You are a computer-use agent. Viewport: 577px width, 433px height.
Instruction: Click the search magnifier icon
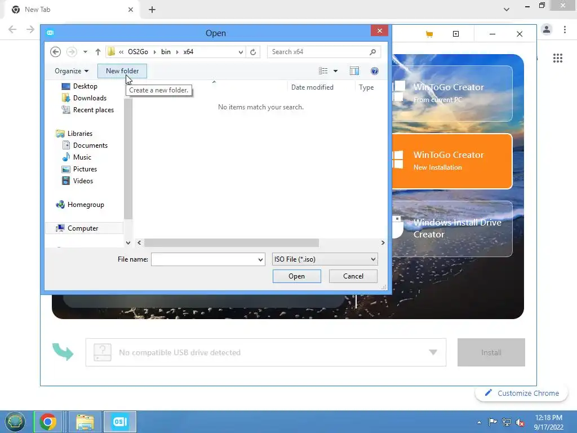tap(373, 52)
